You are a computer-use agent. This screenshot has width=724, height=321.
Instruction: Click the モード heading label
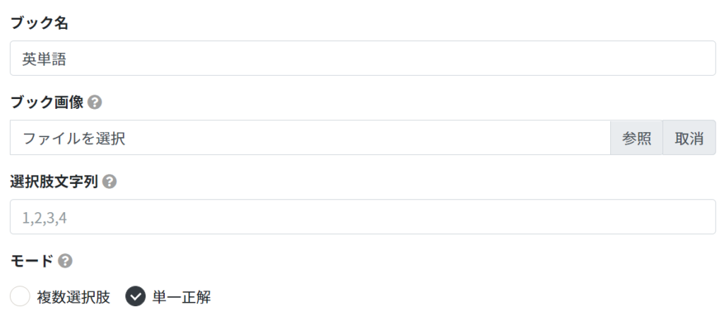[x=32, y=262]
